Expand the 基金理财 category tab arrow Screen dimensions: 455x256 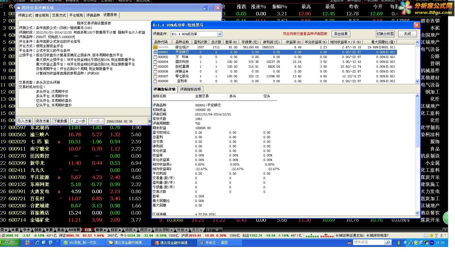172,230
